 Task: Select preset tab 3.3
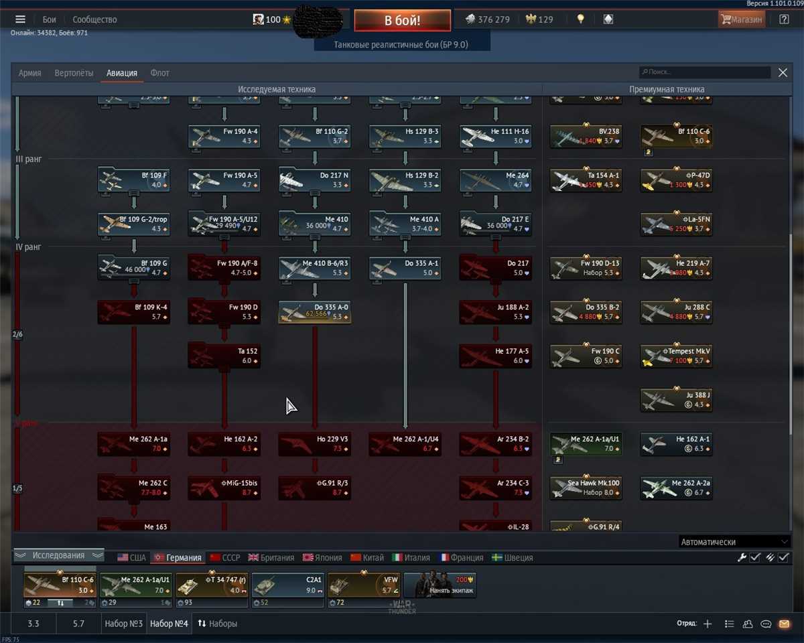click(x=33, y=624)
